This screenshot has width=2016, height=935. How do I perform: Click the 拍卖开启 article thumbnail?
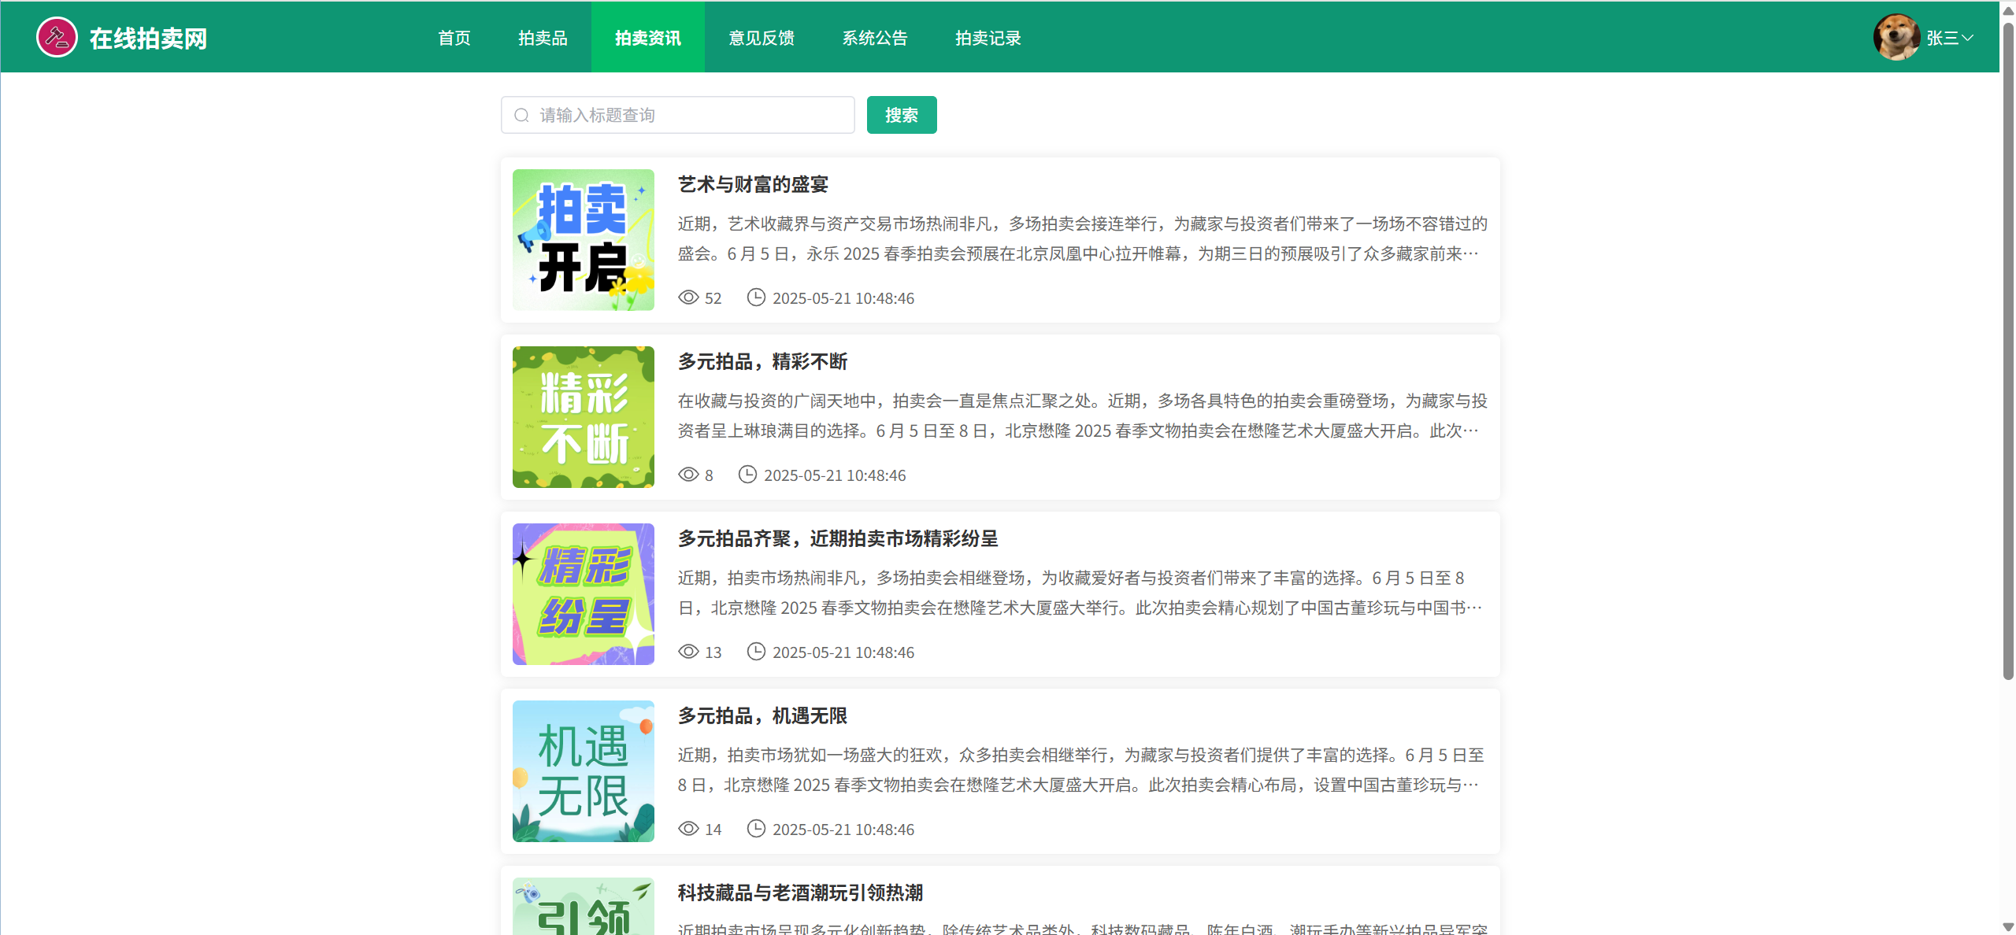(x=584, y=240)
